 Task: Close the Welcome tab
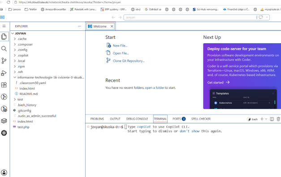(x=112, y=26)
